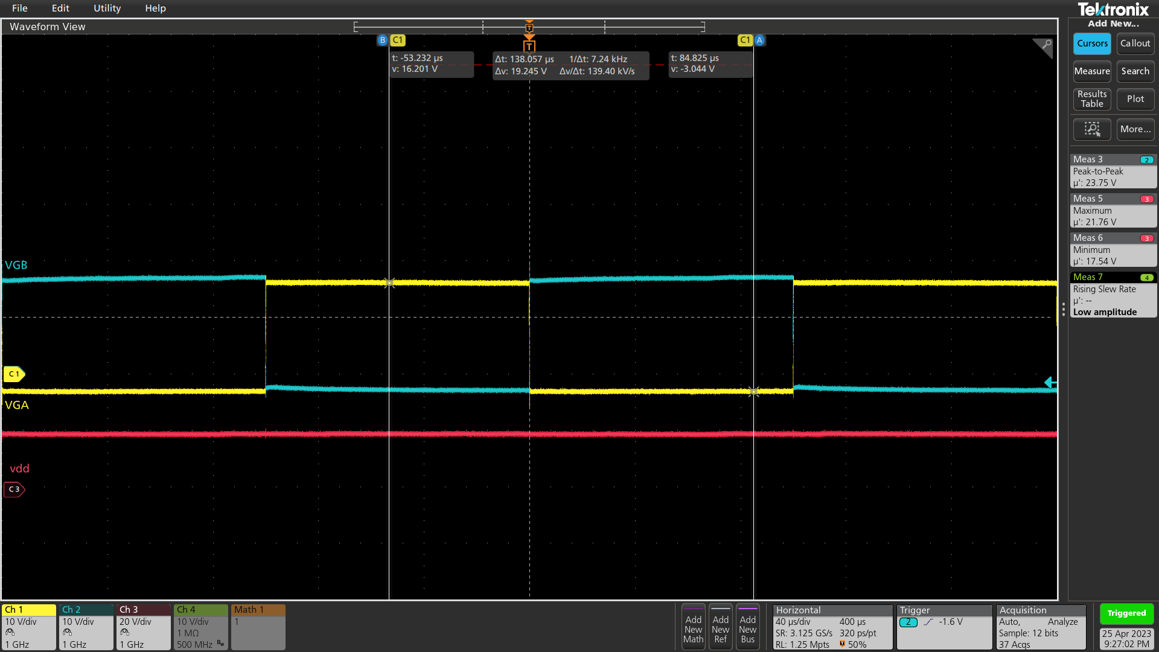Screen dimensions: 1159x652
Task: Select Add New Math
Action: [x=692, y=627]
